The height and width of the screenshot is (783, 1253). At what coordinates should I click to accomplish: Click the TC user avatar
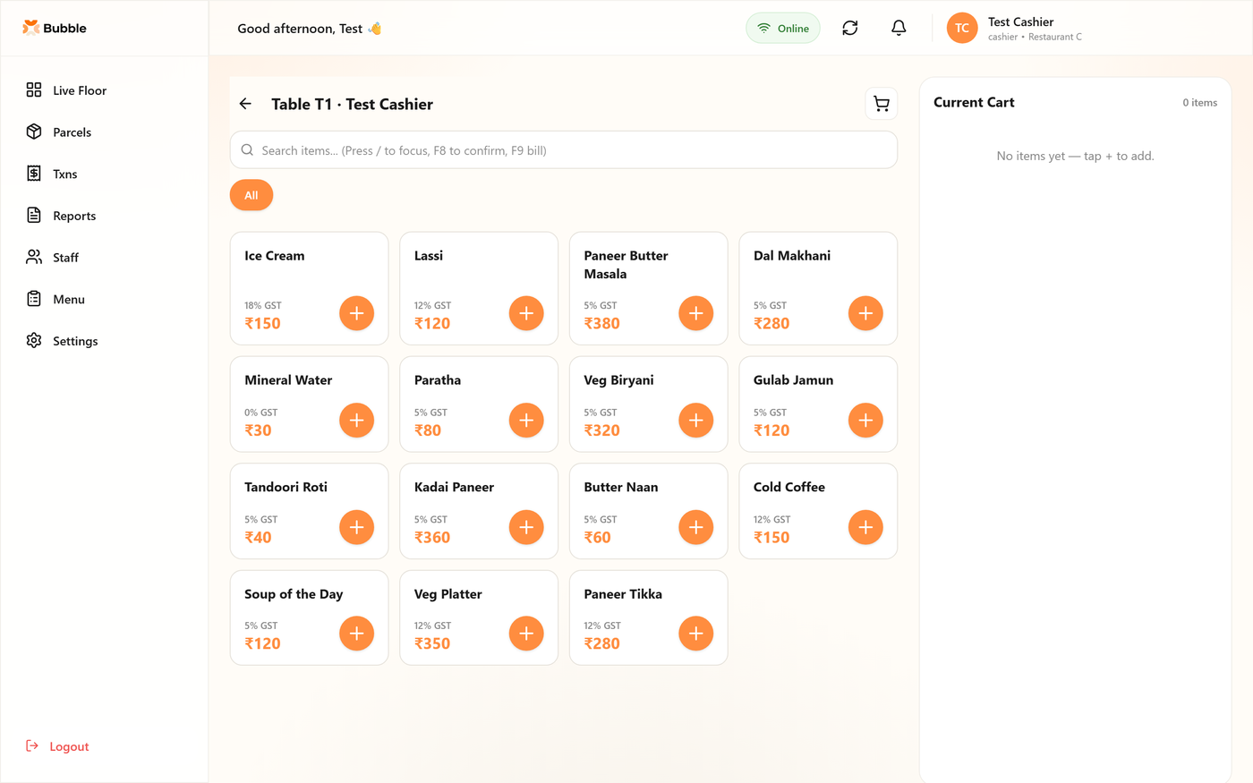click(x=962, y=29)
